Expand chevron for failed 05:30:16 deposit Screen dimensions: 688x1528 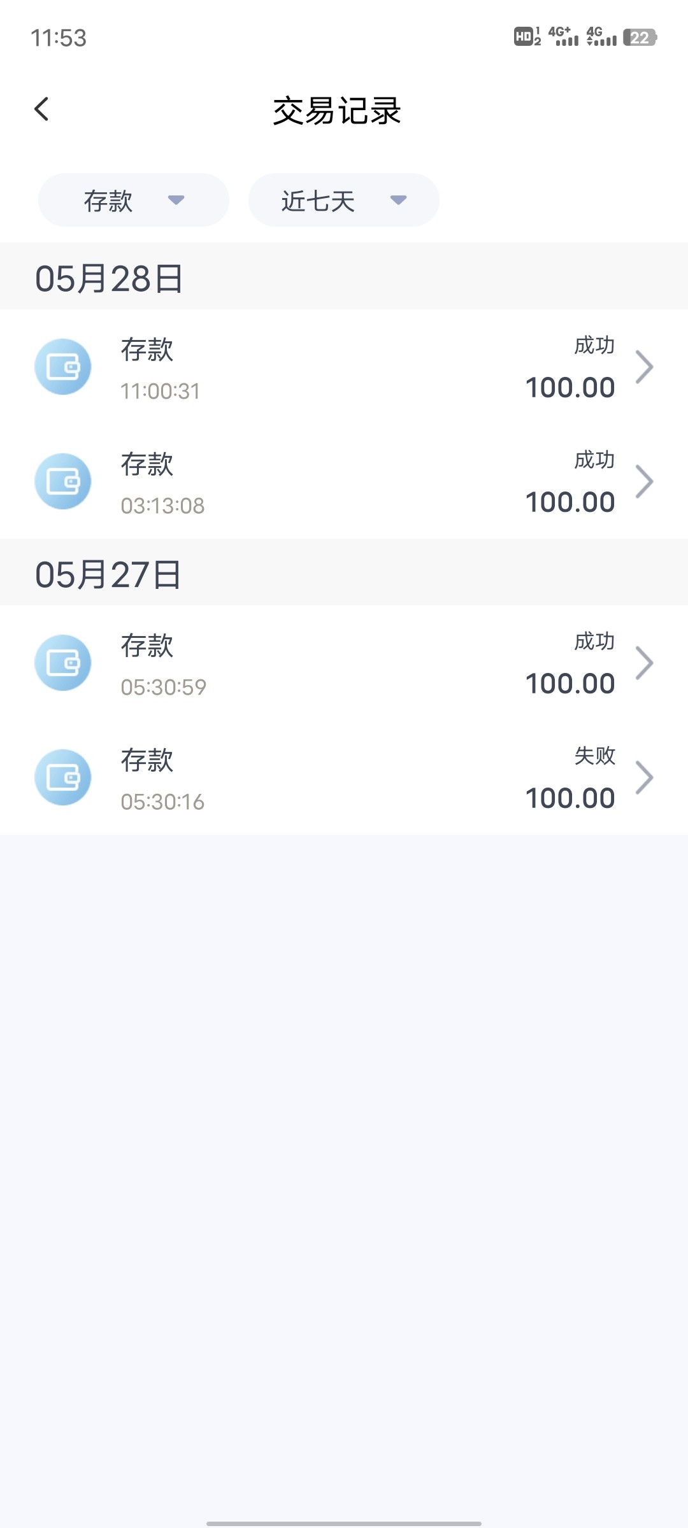(x=645, y=778)
